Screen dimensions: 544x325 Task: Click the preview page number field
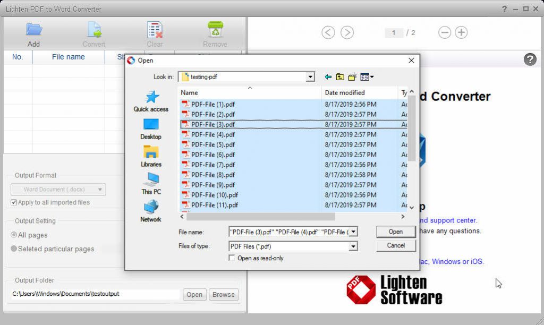click(394, 32)
